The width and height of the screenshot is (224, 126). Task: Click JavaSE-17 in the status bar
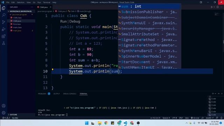pos(210,118)
